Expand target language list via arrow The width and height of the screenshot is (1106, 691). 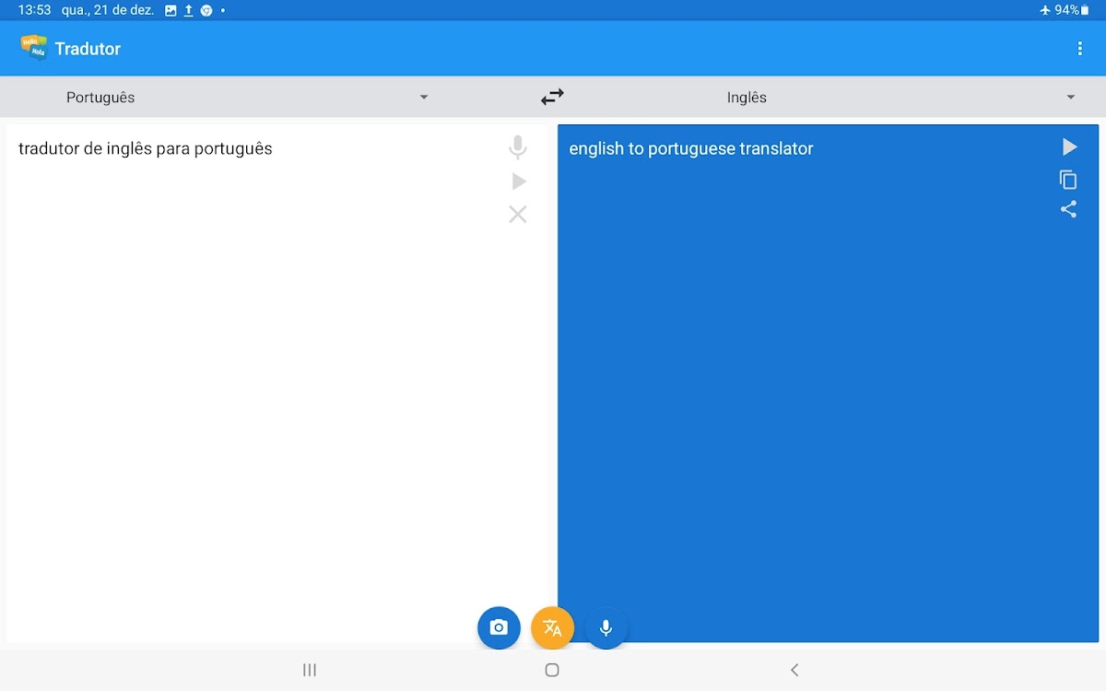(x=1071, y=98)
